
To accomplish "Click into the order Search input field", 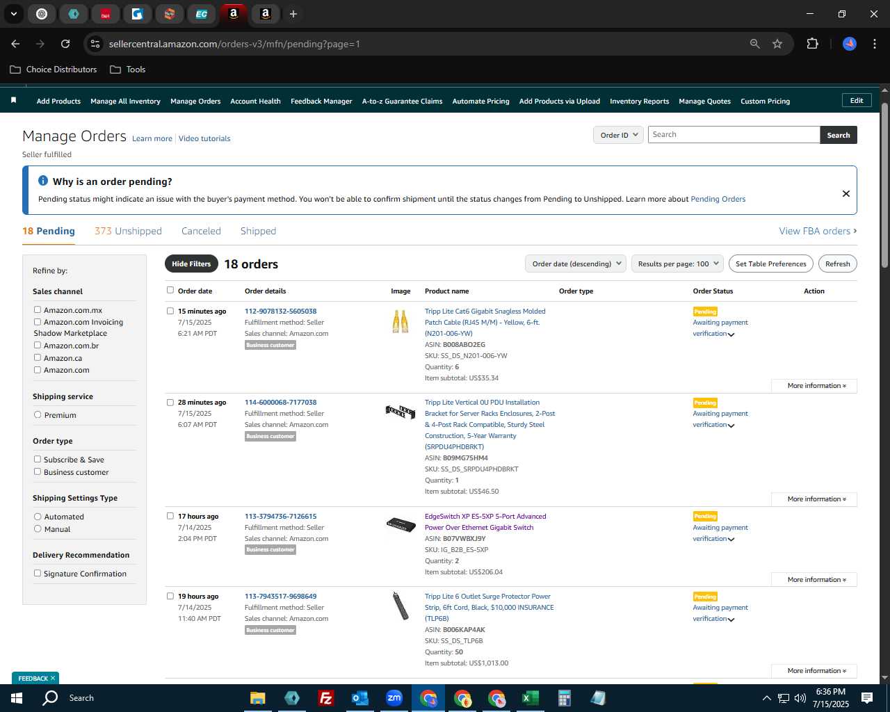I will pos(734,135).
